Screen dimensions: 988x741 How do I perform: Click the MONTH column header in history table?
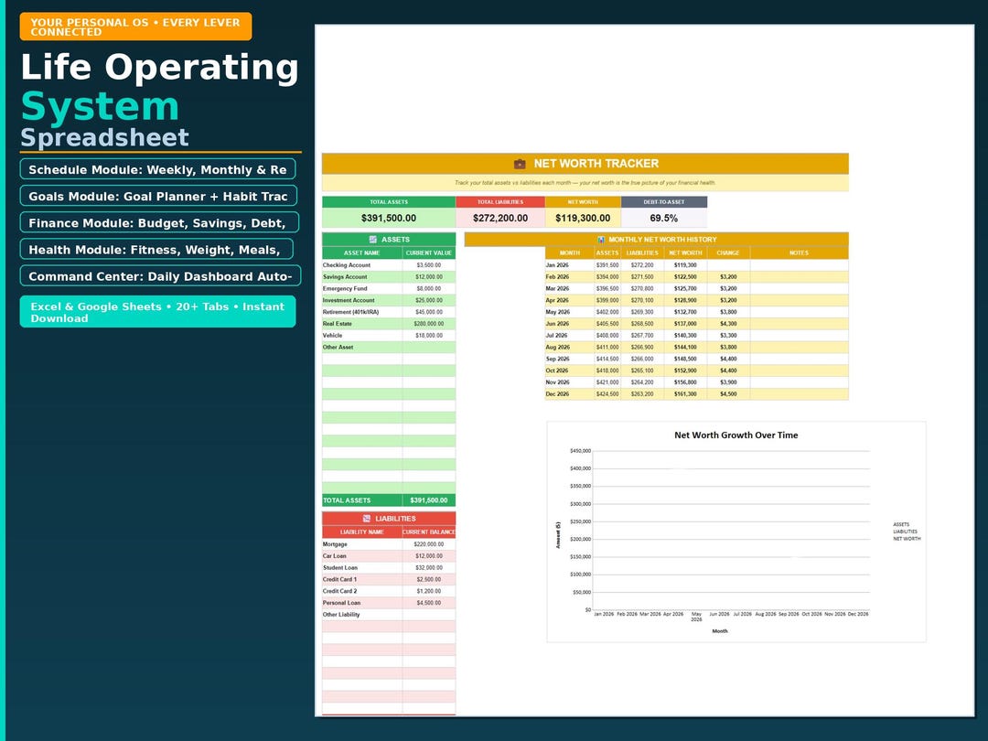click(x=570, y=252)
